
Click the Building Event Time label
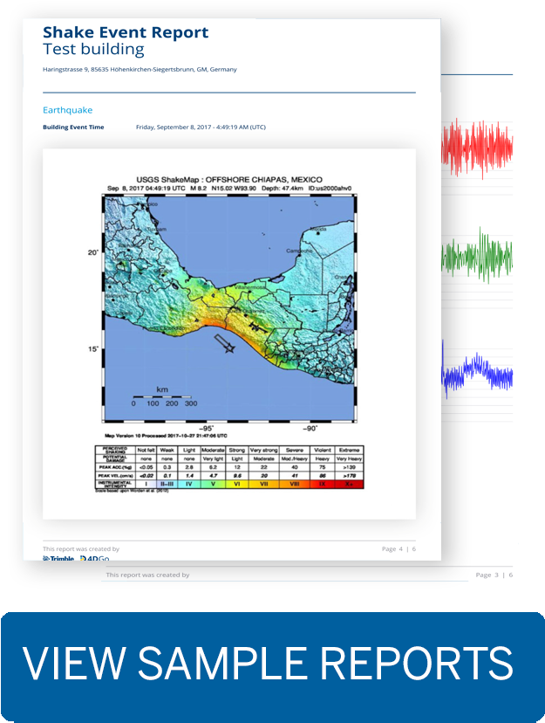click(73, 127)
